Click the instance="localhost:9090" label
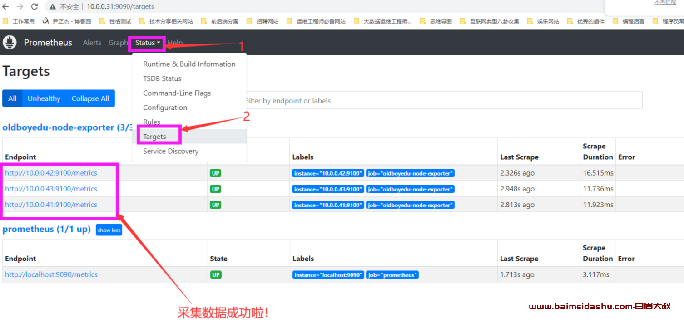Screen dimensions: 684x323 click(x=328, y=275)
